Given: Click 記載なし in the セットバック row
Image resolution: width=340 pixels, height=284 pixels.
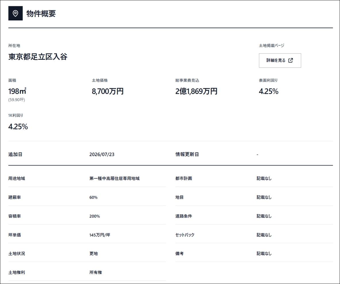Looking at the screenshot, I should (264, 235).
